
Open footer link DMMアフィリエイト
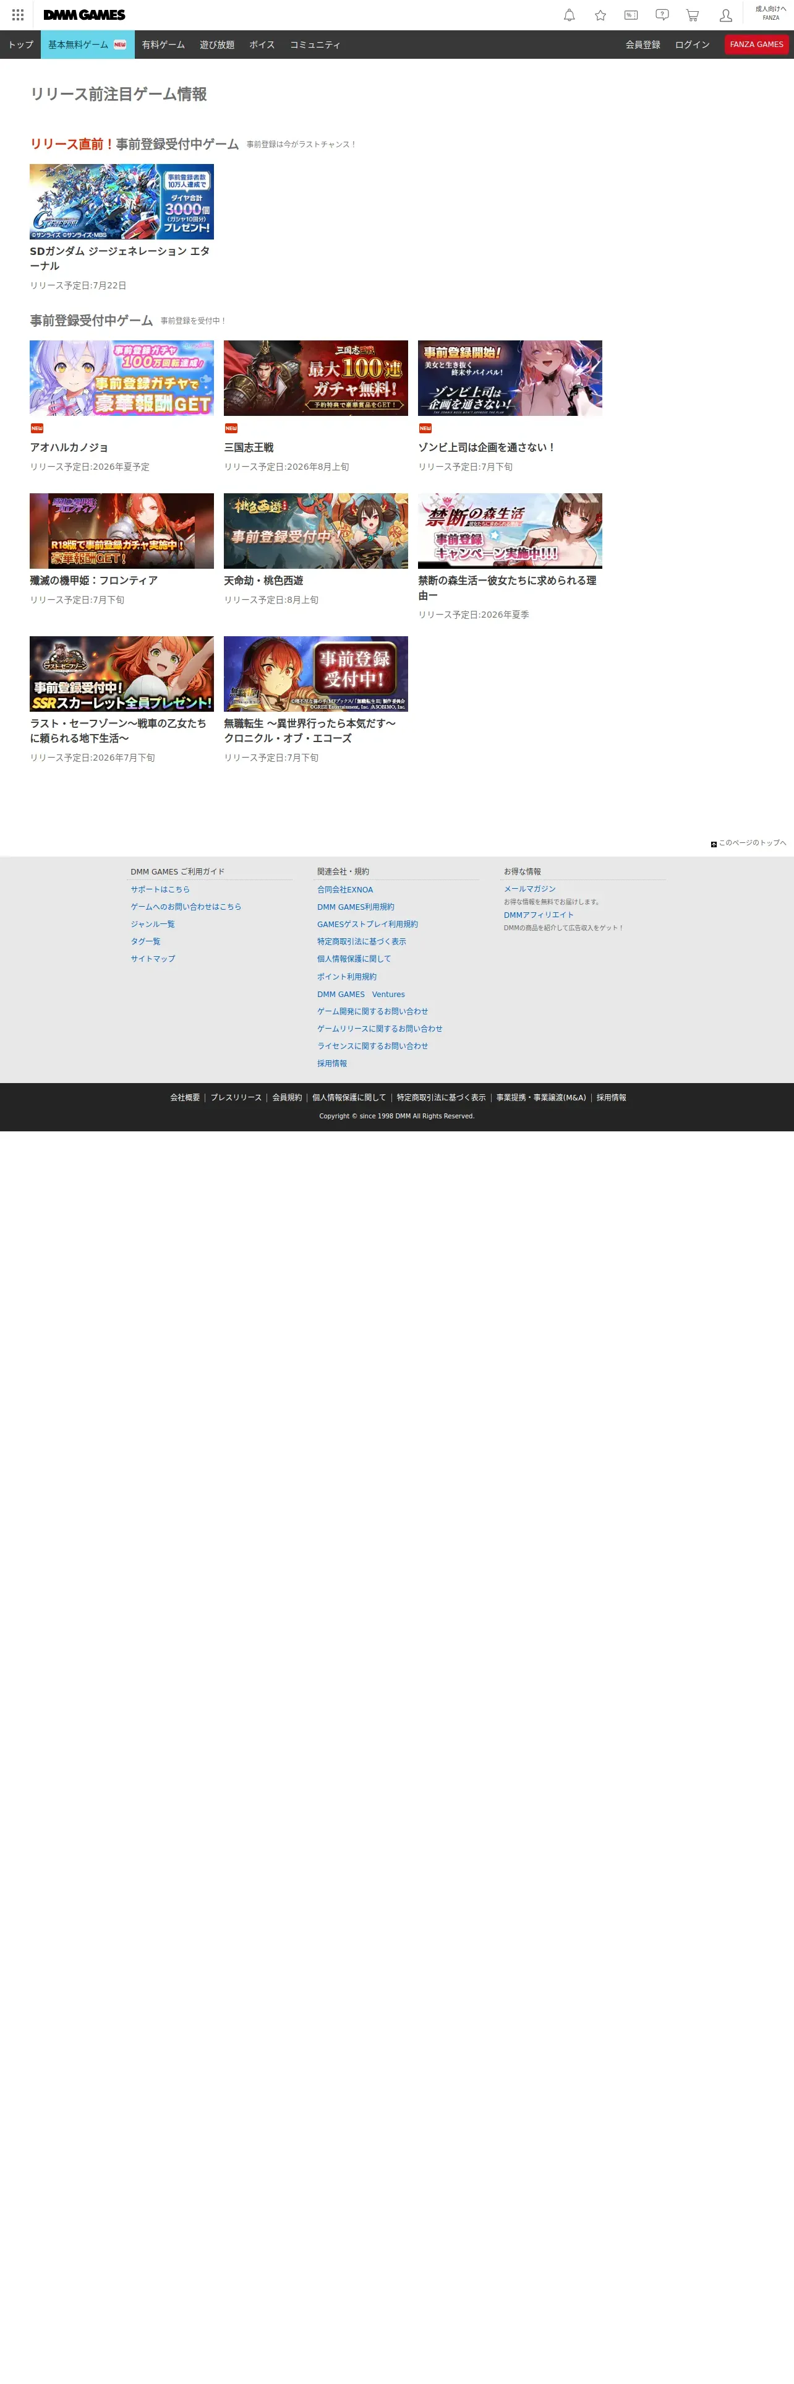click(x=539, y=914)
